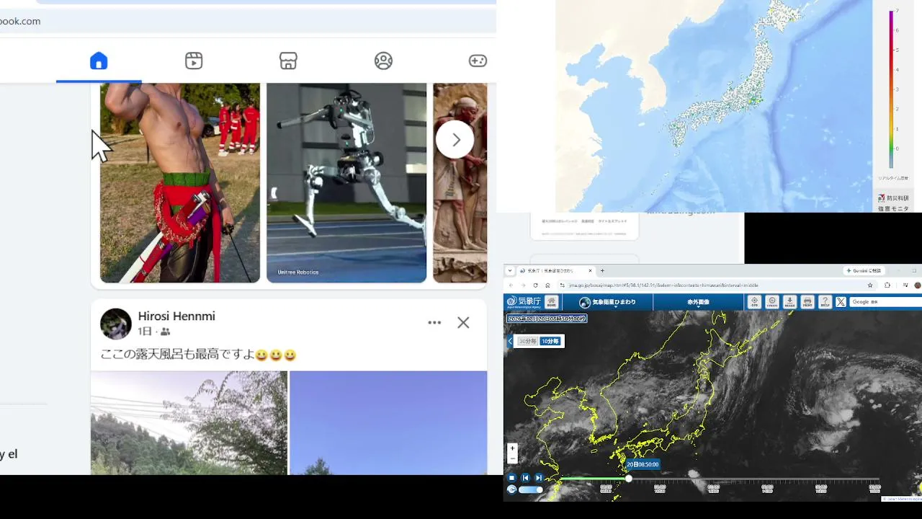The image size is (922, 519).
Task: Open Hirosi Hennmi's profile name link
Action: 176,316
